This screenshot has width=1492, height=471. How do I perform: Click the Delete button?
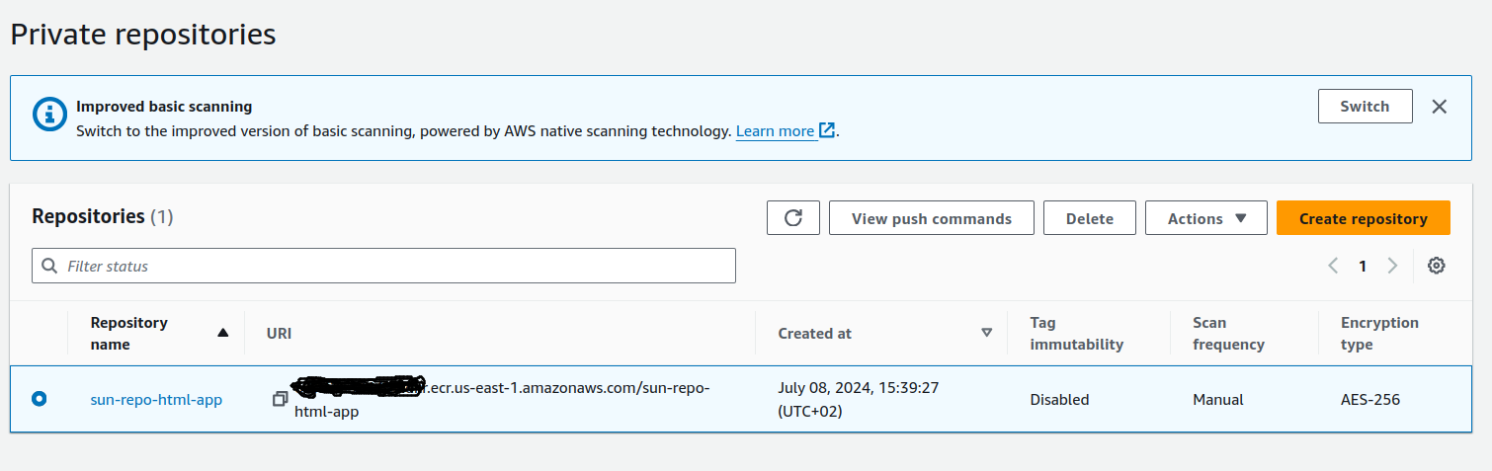1089,218
